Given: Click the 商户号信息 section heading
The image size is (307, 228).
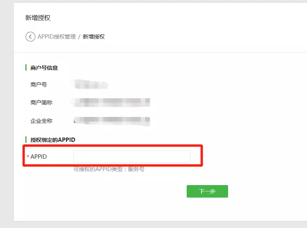Looking at the screenshot, I should [44, 68].
